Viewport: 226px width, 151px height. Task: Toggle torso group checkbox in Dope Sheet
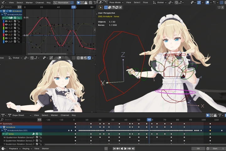pos(37,134)
